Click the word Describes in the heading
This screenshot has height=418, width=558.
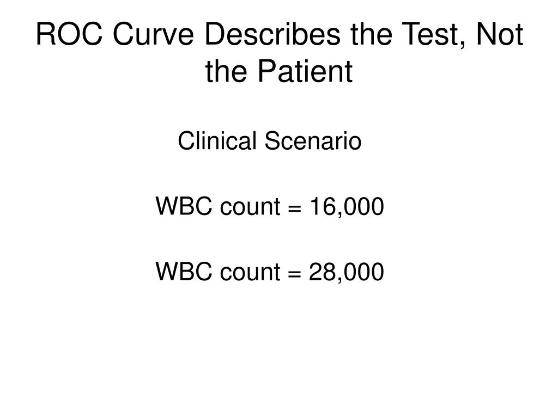272,34
